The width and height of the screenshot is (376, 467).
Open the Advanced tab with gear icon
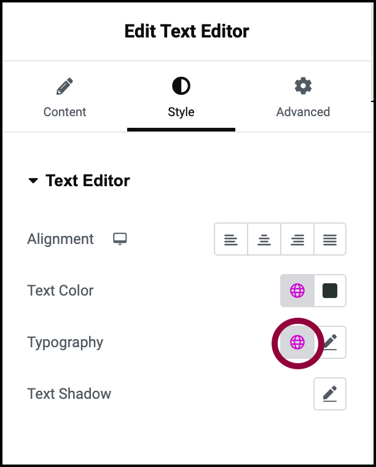click(303, 97)
